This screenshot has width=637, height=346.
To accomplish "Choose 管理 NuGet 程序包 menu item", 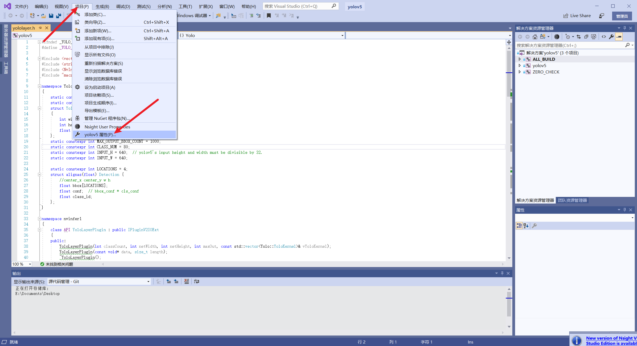I will [107, 118].
